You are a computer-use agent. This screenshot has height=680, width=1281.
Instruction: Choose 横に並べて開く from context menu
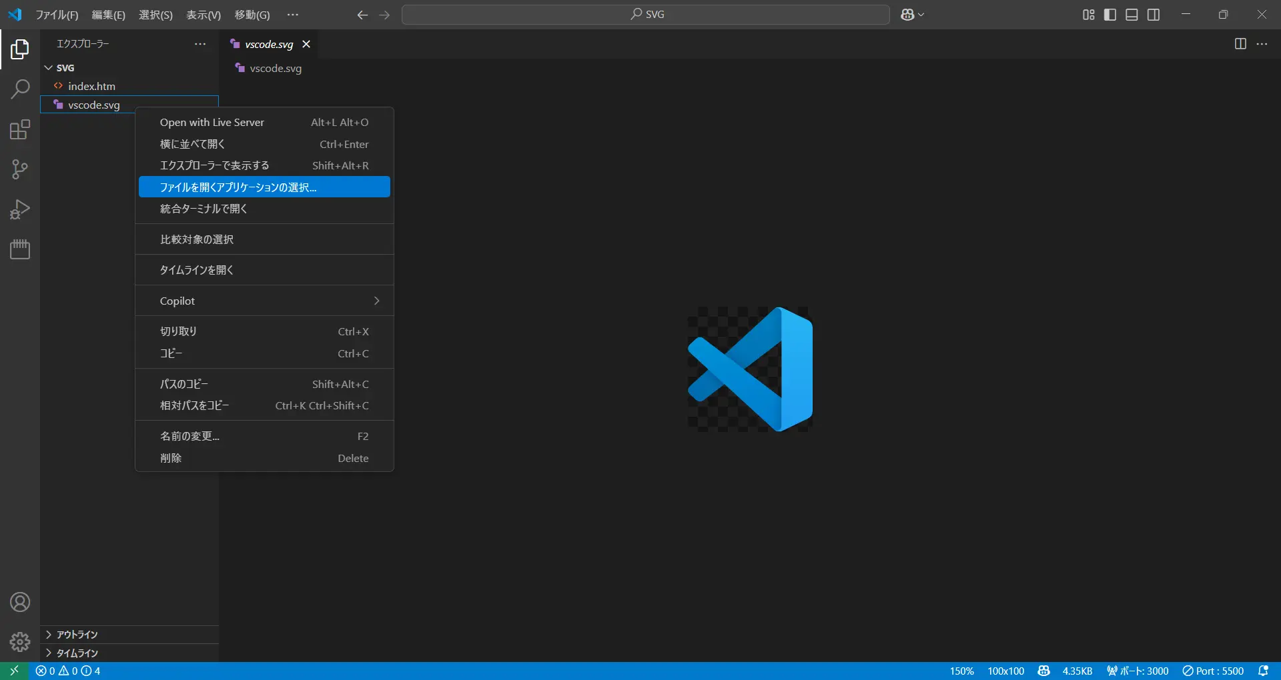[x=264, y=144]
